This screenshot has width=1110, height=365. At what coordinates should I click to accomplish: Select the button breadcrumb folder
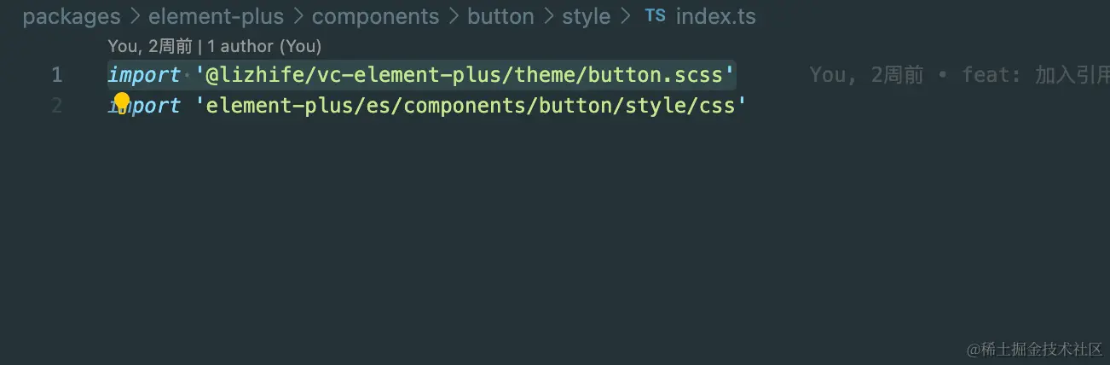tap(500, 16)
